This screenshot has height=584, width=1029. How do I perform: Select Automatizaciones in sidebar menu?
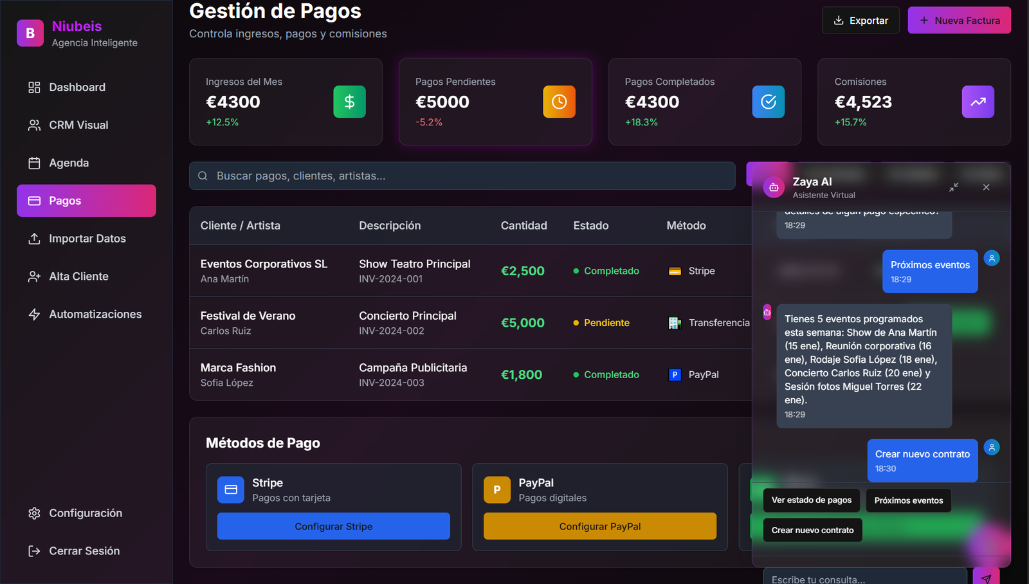point(95,315)
